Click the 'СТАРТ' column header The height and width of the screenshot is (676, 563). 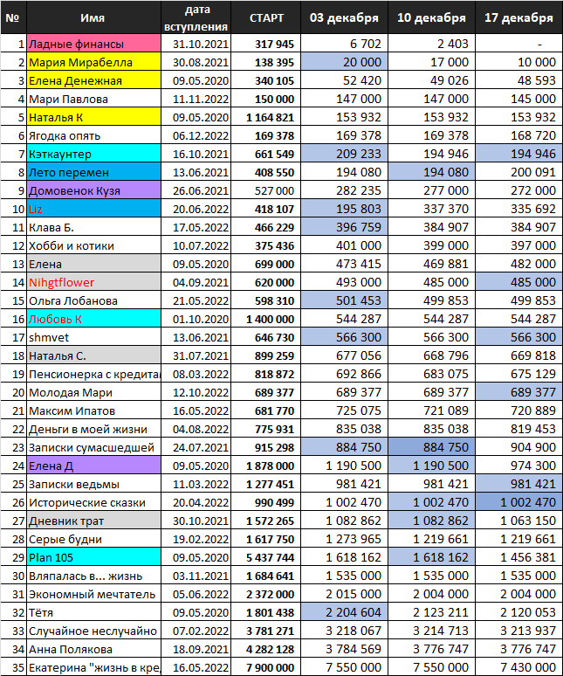(x=265, y=17)
